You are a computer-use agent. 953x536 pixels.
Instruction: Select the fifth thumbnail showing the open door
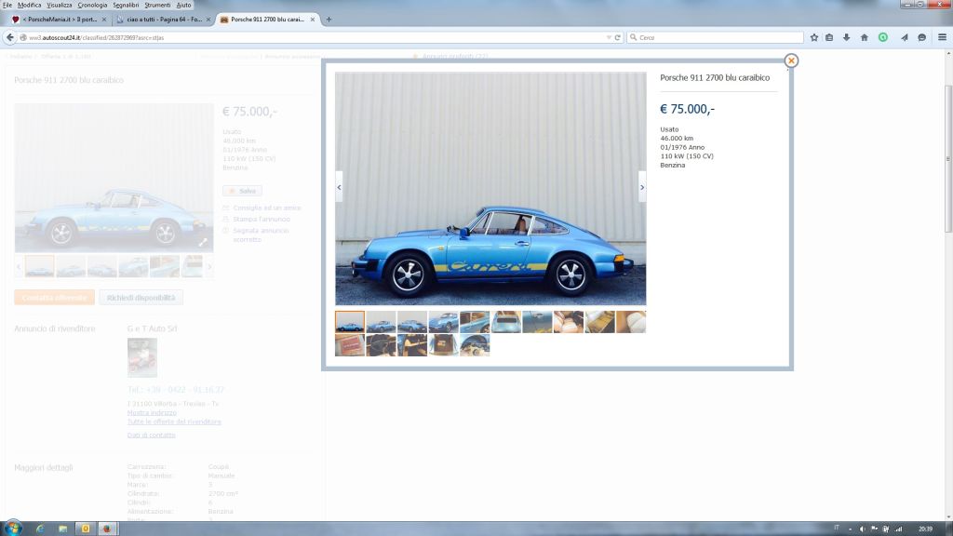click(x=475, y=322)
